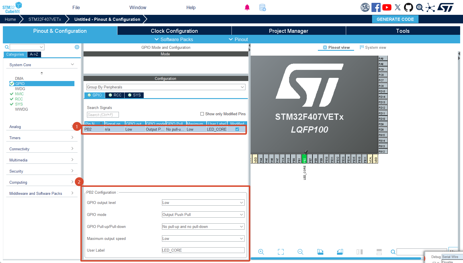
Task: Click the pin search magnifier icon
Action: pos(393,252)
